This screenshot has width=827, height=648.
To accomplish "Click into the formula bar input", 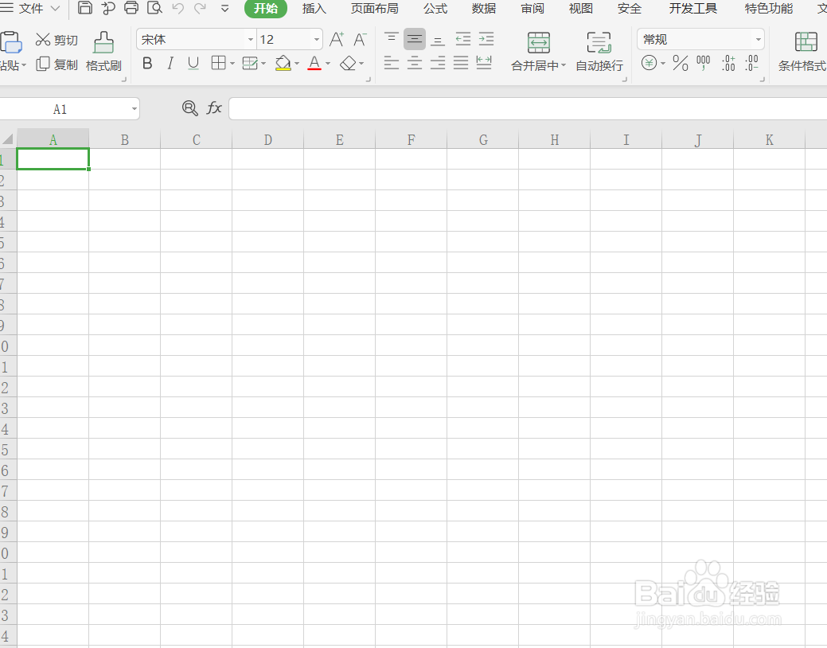I will pyautogui.click(x=528, y=109).
